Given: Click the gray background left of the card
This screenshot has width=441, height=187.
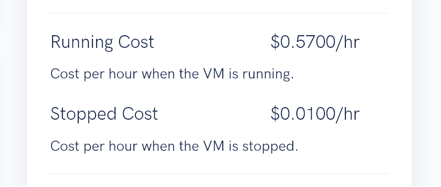Looking at the screenshot, I should [x=13, y=93].
